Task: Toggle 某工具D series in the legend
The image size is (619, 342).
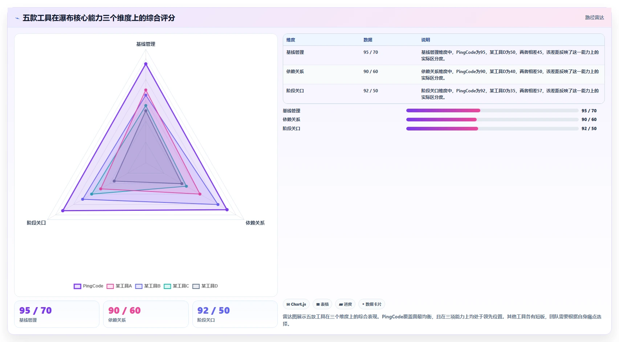Action: pyautogui.click(x=205, y=286)
